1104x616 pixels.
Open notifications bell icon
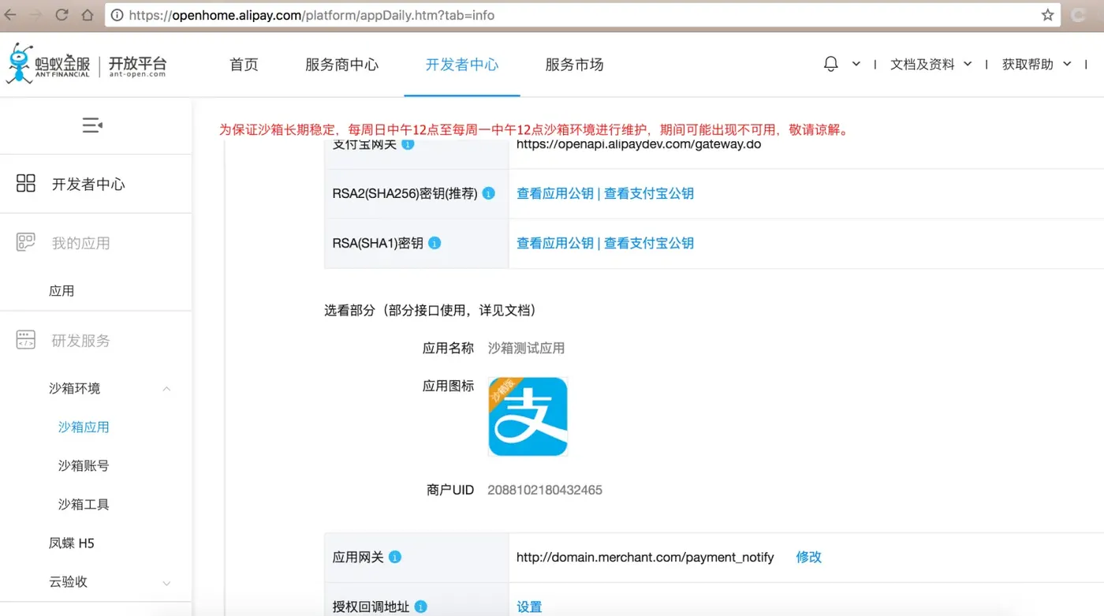(x=831, y=64)
